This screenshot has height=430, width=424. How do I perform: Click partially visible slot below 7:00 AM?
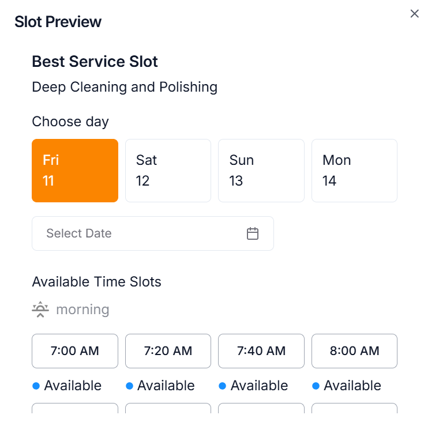click(x=75, y=409)
